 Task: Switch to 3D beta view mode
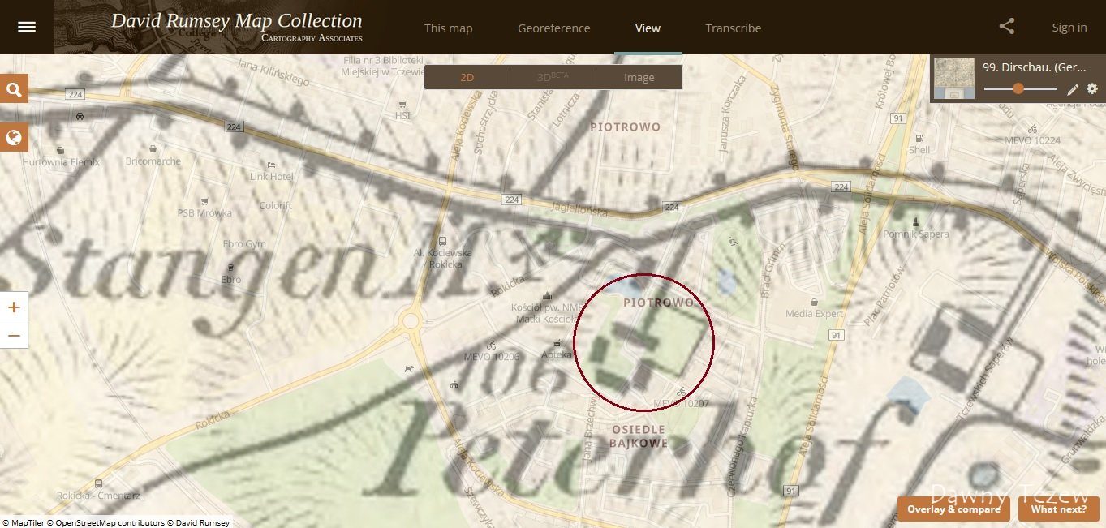click(553, 78)
